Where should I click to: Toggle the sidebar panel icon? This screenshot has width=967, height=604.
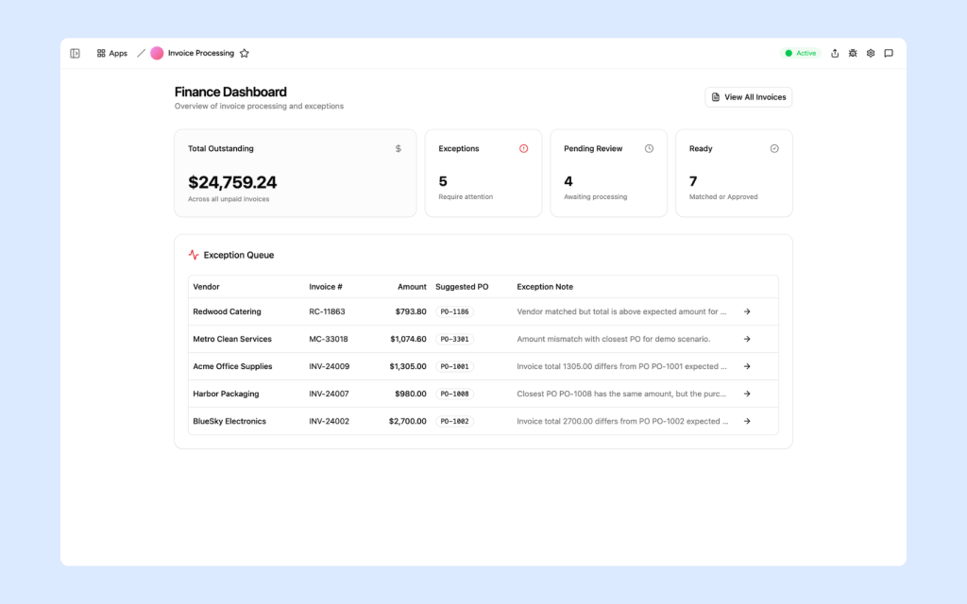76,53
